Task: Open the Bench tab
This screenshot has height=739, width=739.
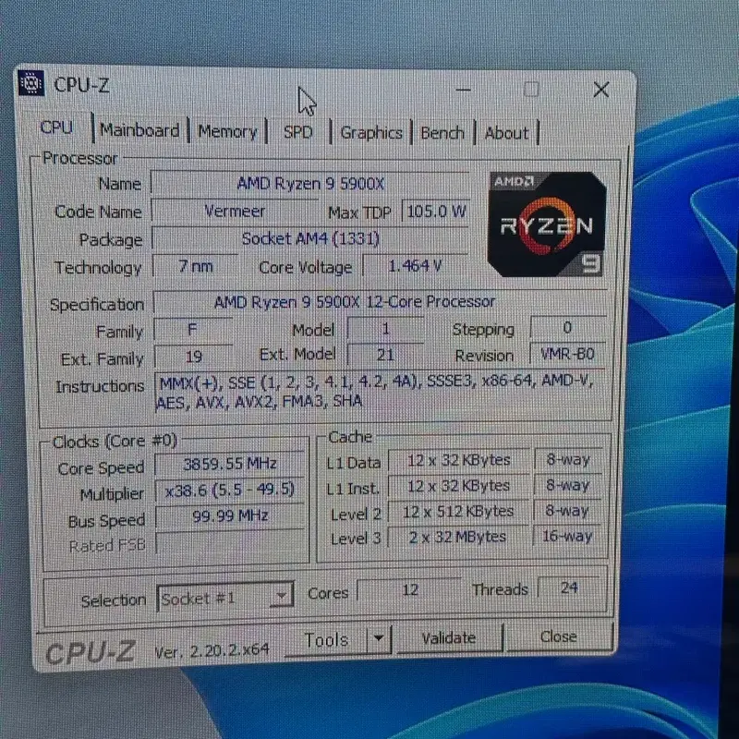Action: coord(442,133)
